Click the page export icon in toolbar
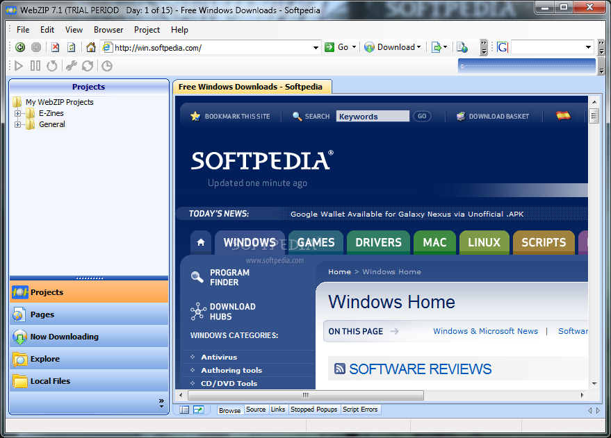Image resolution: width=611 pixels, height=438 pixels. pyautogui.click(x=437, y=47)
